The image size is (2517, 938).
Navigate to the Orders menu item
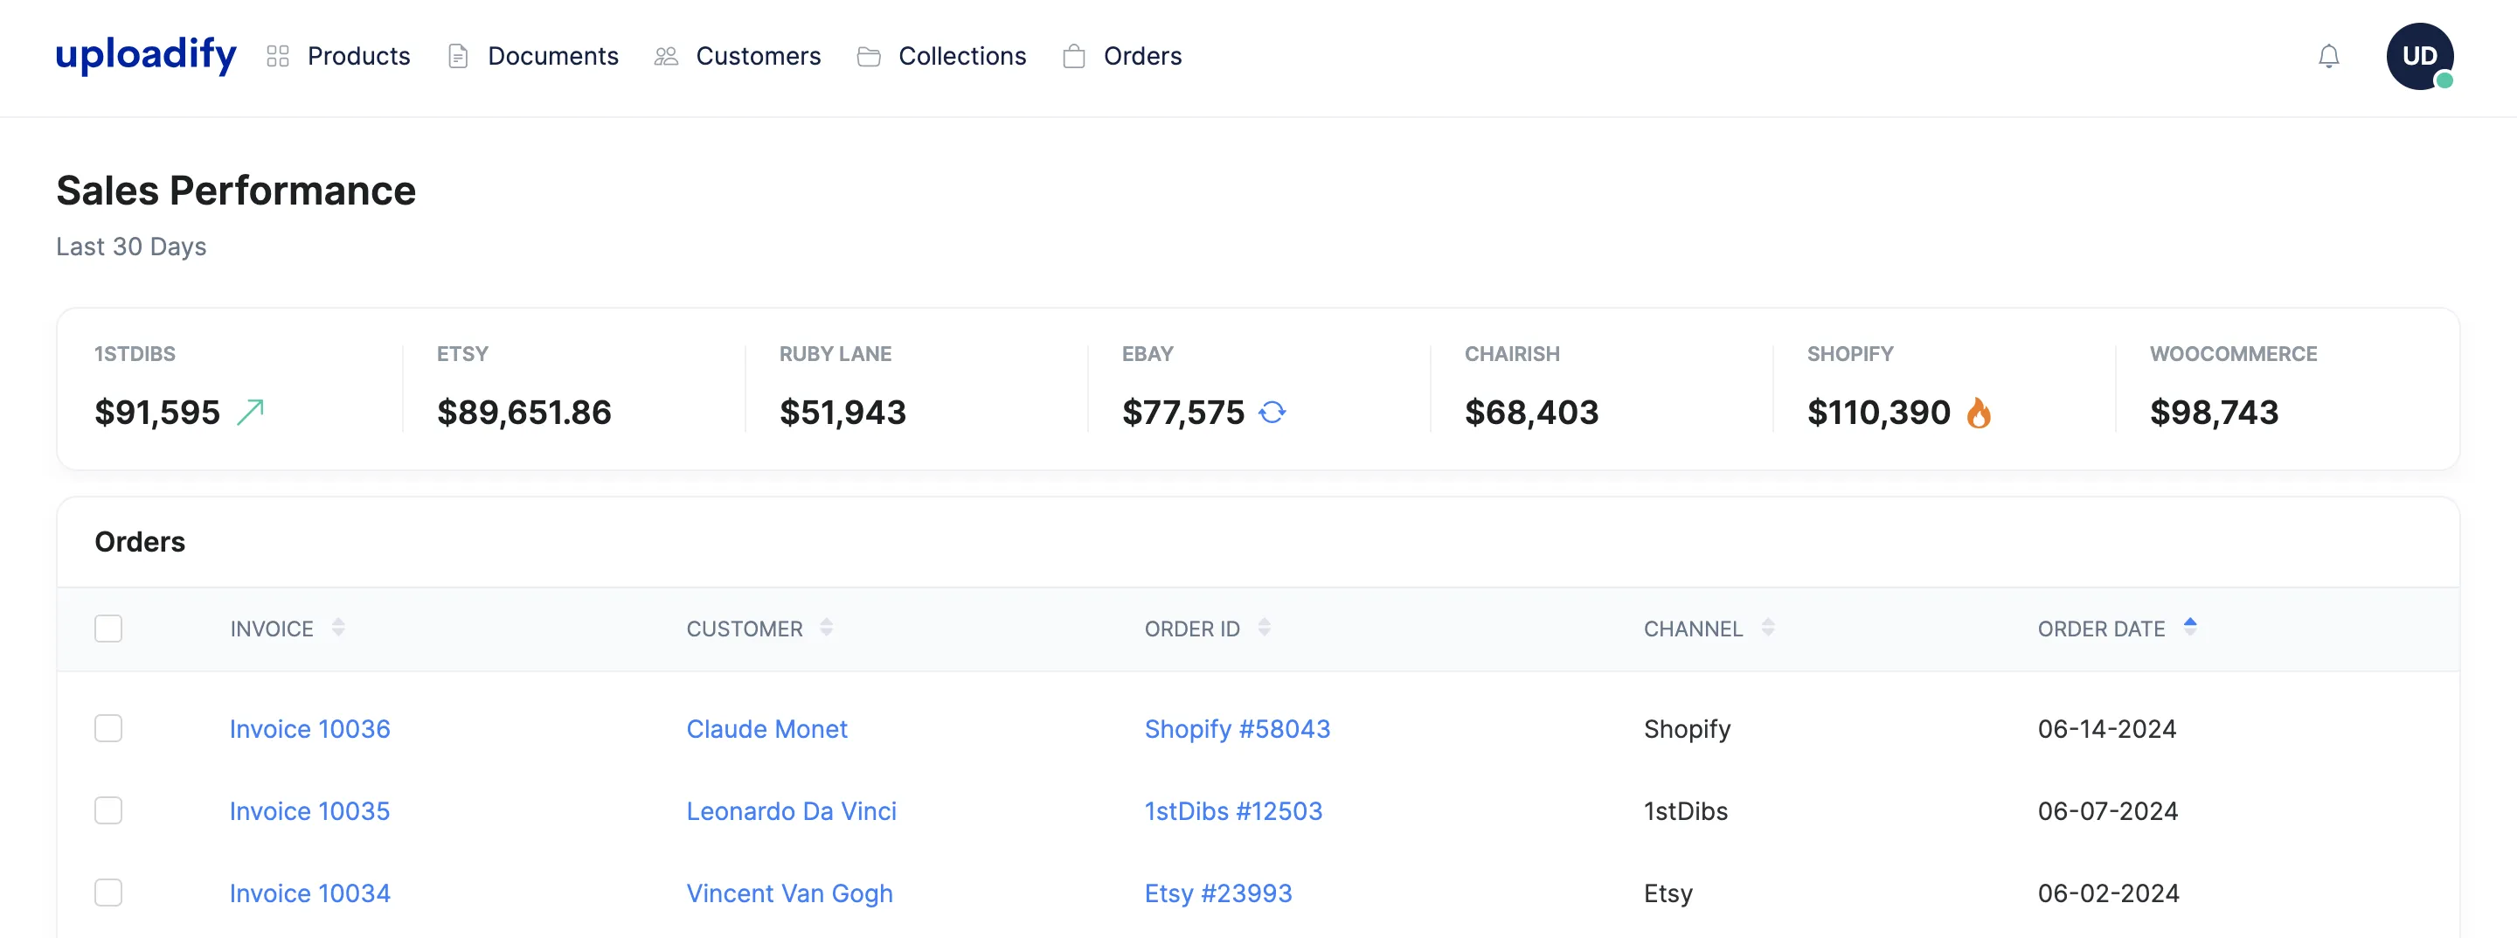point(1142,57)
